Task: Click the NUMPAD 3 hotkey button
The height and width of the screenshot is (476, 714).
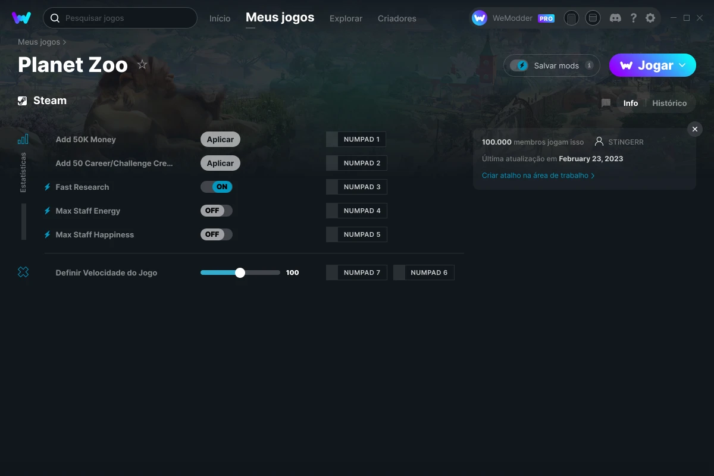Action: coord(356,187)
